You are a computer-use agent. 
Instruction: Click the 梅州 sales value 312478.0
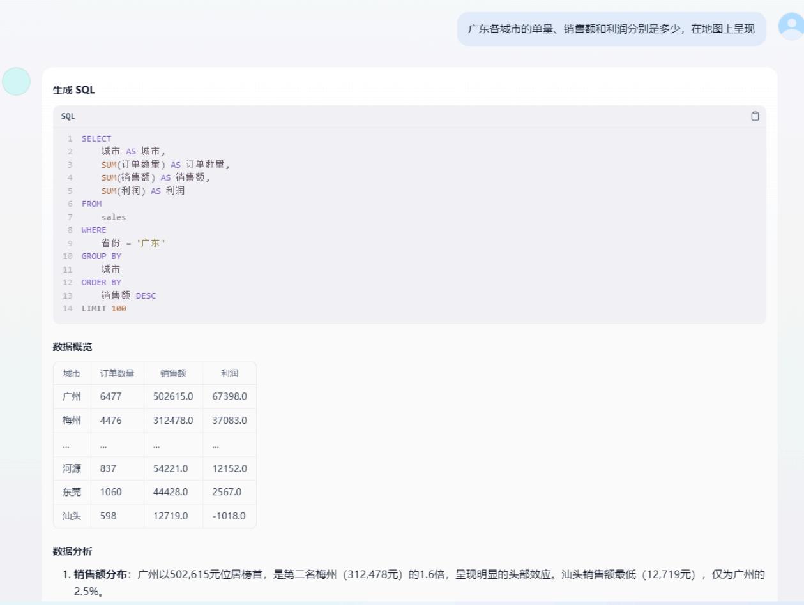tap(172, 421)
